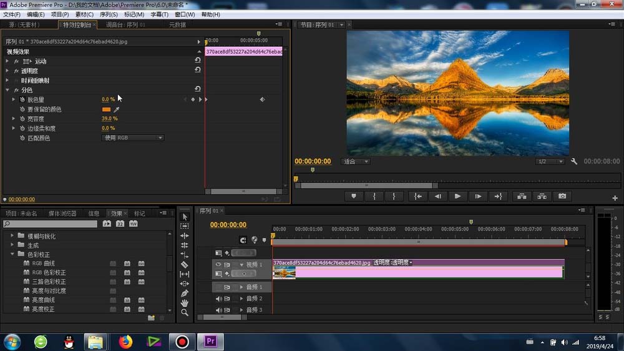Open Firefox from the Windows taskbar
The image size is (624, 351).
tap(126, 342)
